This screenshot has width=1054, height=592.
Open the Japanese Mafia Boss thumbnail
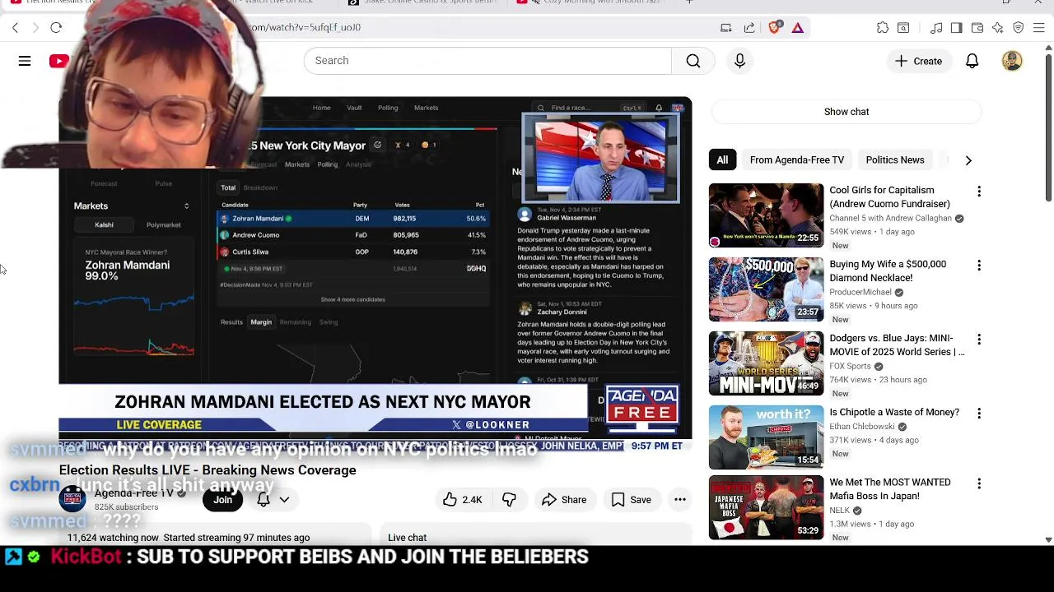tap(766, 507)
